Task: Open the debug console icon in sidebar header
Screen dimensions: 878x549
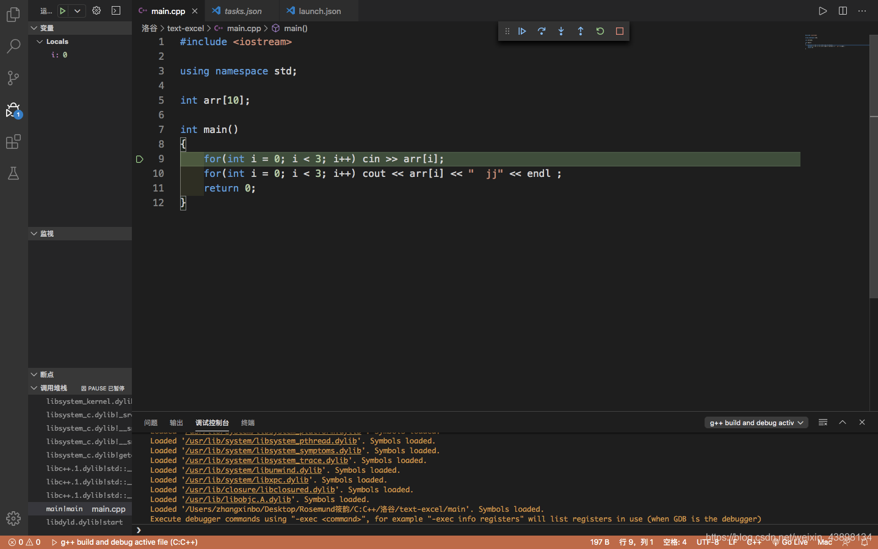Action: coord(116,10)
